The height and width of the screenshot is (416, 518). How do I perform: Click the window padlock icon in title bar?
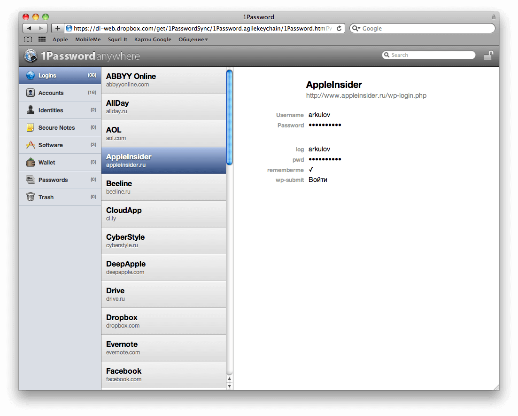click(x=494, y=17)
